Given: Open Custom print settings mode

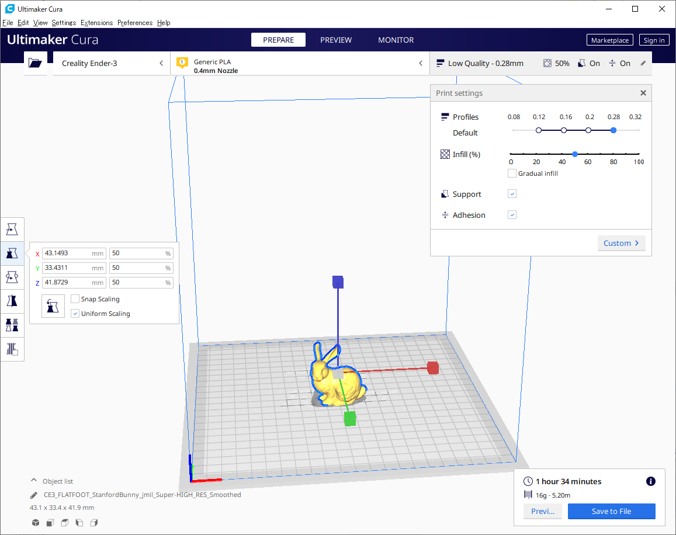Looking at the screenshot, I should [621, 243].
